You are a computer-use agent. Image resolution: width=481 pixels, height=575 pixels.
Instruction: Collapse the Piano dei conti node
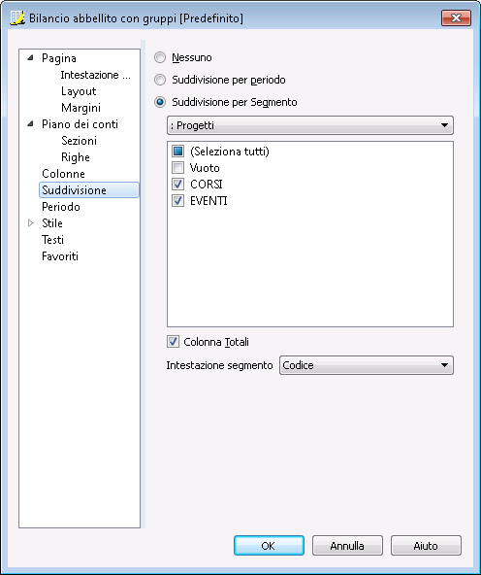coord(31,124)
